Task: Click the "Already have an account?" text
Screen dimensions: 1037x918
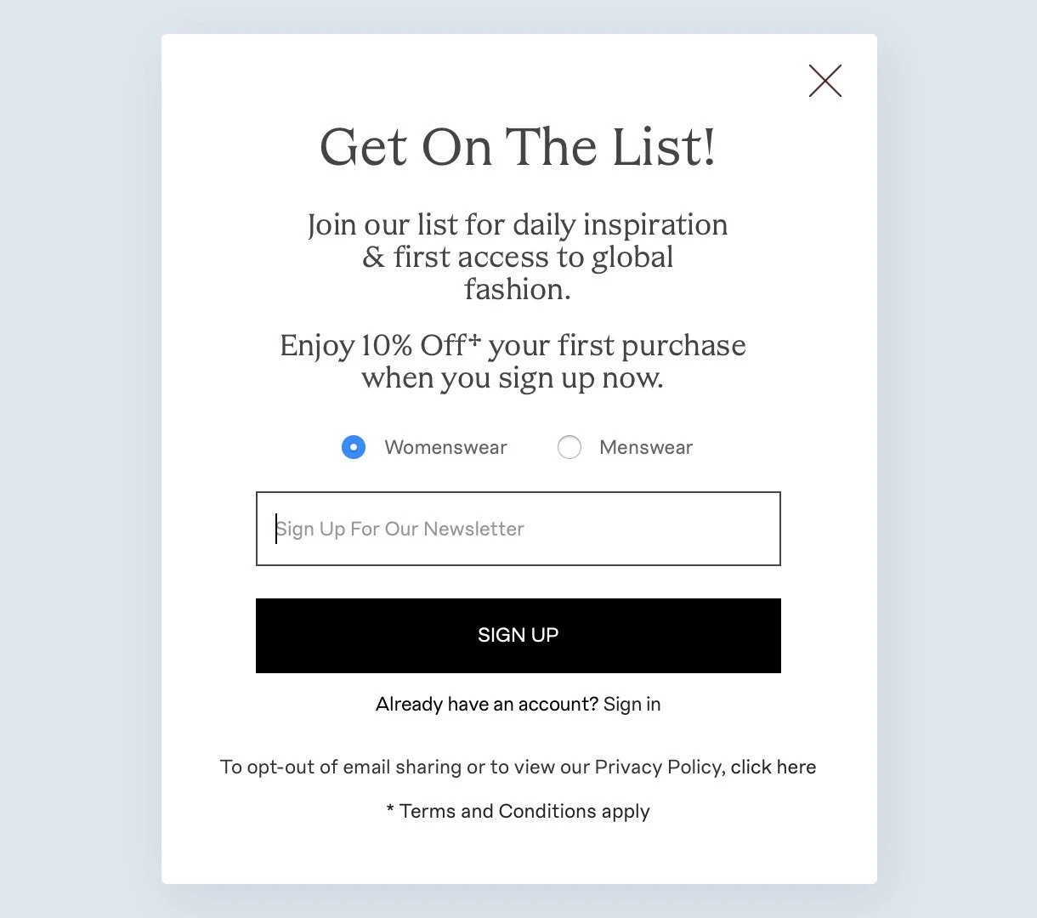Action: tap(487, 704)
